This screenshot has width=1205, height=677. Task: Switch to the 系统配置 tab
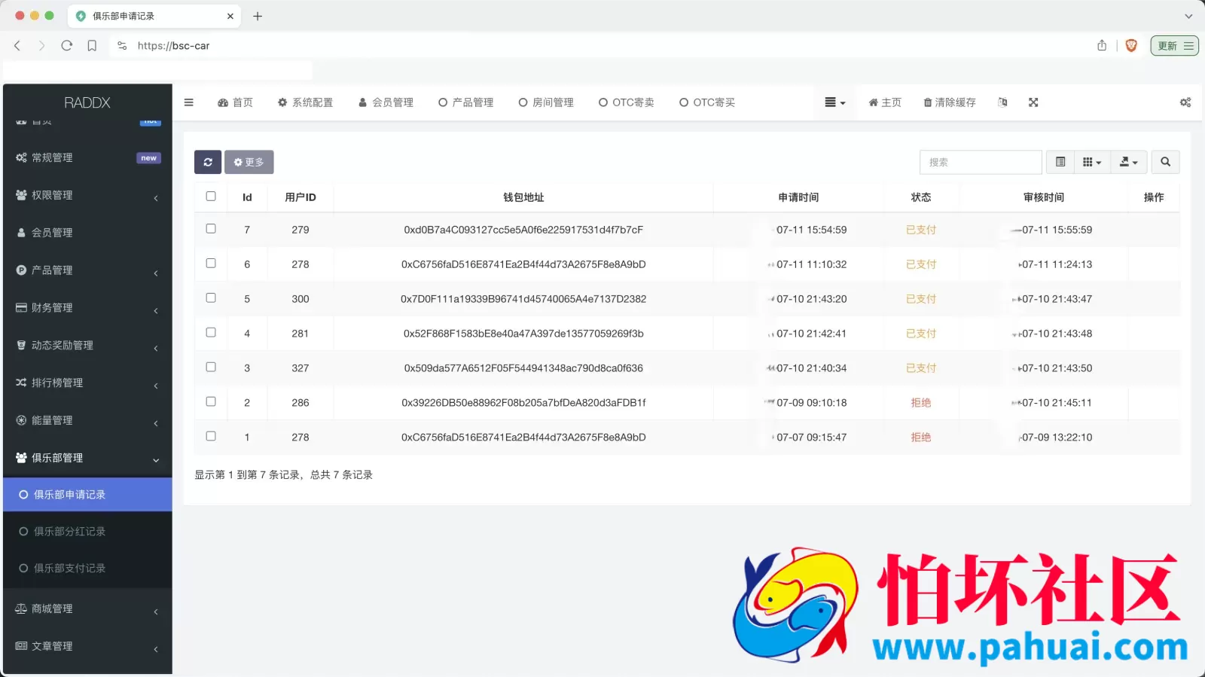click(x=305, y=102)
